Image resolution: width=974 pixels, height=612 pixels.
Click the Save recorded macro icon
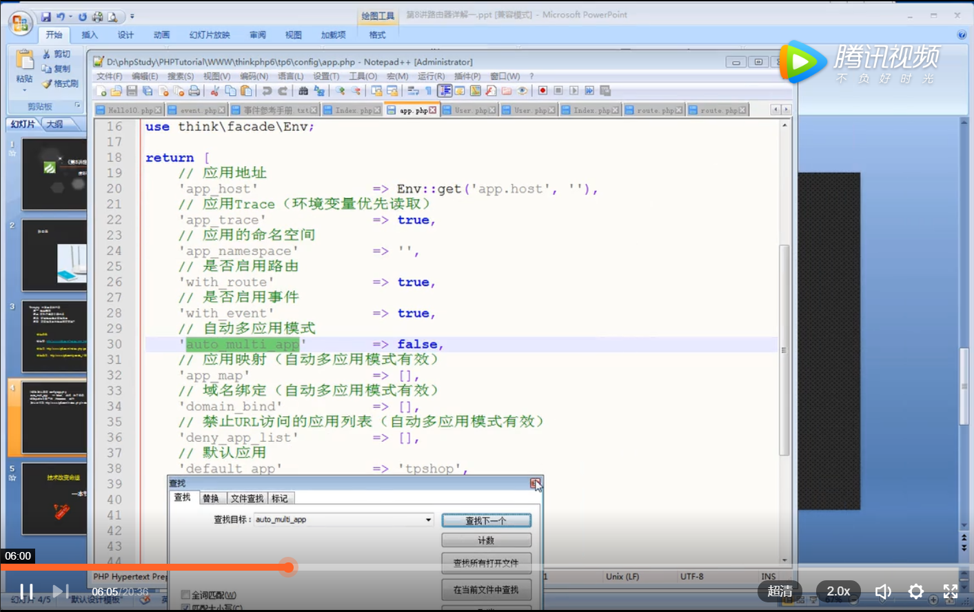pyautogui.click(x=605, y=91)
